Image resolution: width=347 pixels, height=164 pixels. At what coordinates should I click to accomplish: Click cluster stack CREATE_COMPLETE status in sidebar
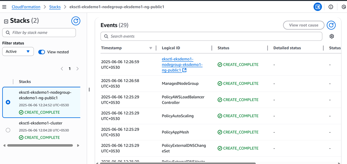(x=39, y=138)
